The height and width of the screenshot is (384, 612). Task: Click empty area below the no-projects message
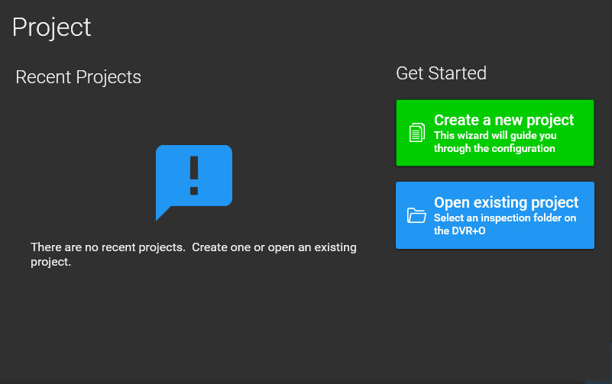tap(191, 321)
